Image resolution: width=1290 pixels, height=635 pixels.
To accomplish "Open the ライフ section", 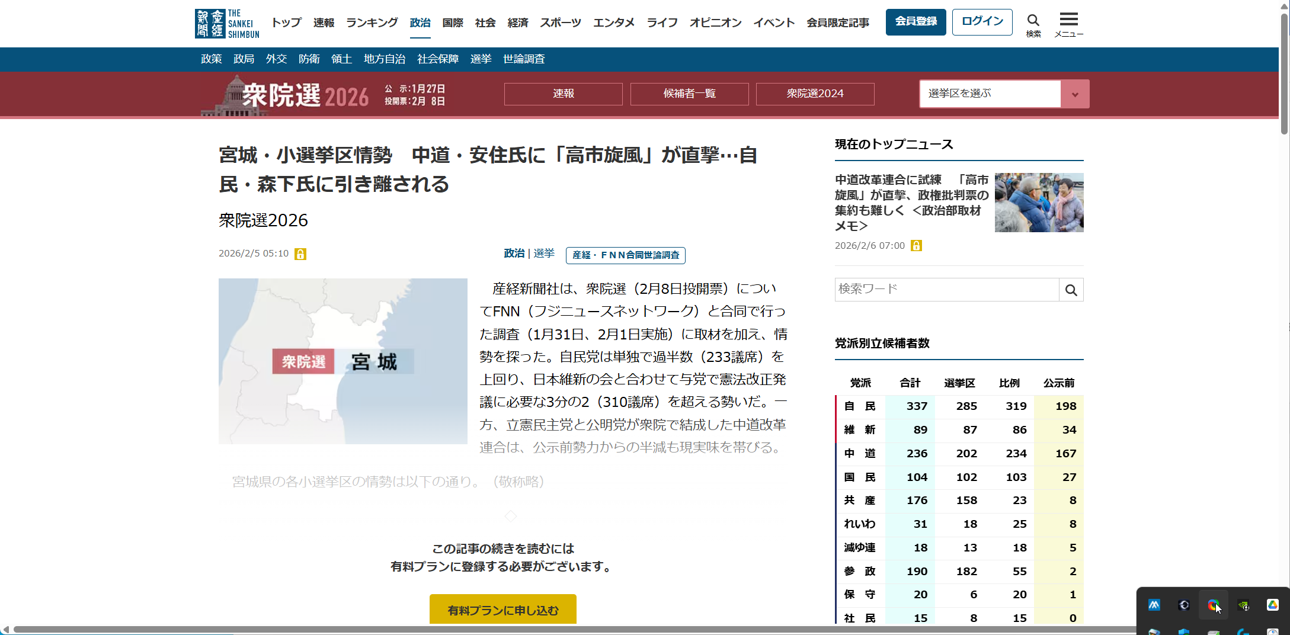I will point(662,23).
